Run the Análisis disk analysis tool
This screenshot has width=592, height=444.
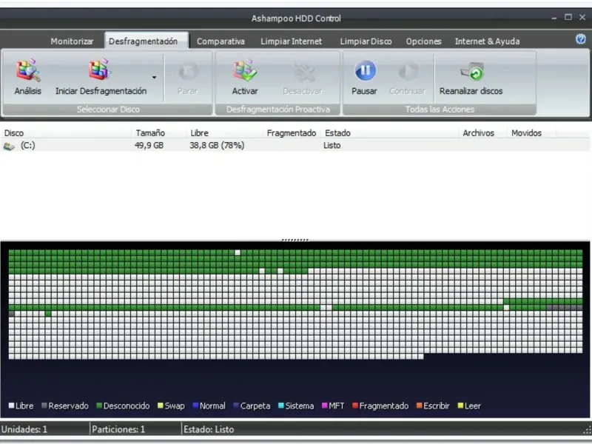coord(27,77)
